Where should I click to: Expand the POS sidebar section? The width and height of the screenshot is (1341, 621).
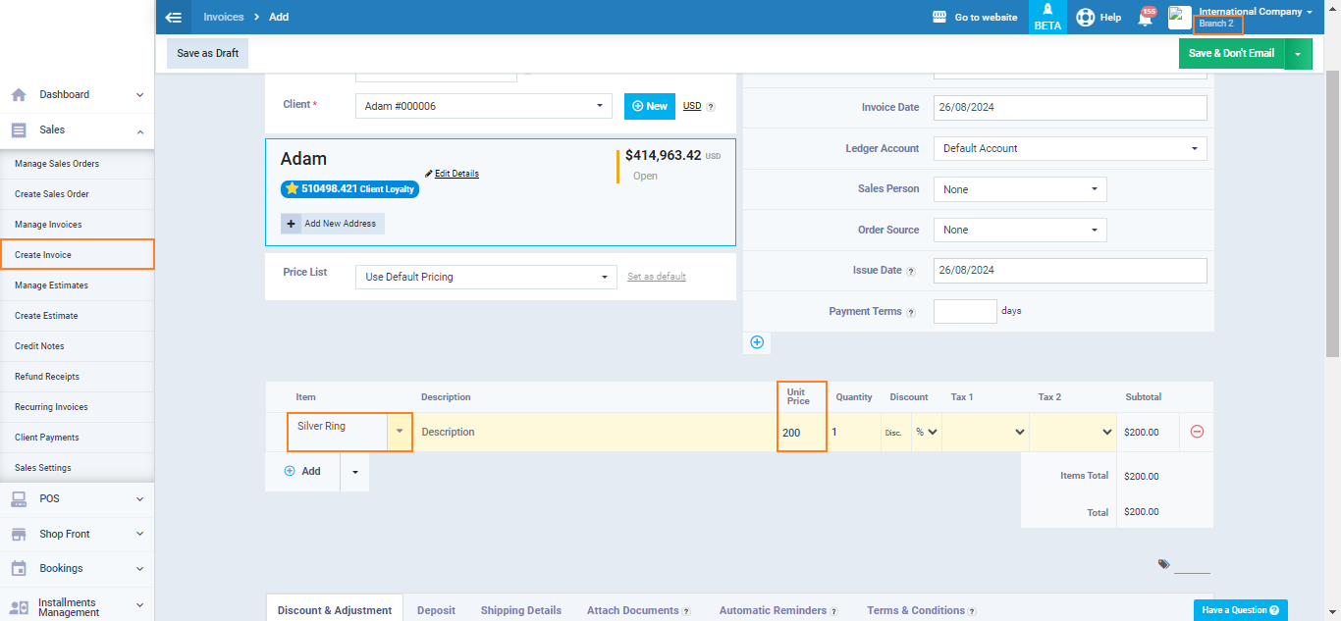click(77, 498)
